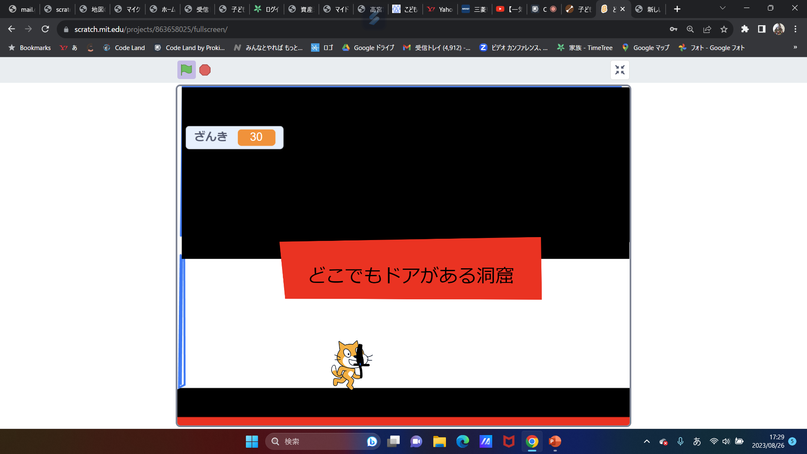Exit fullscreen mode with the shrink icon
The height and width of the screenshot is (454, 807).
tap(620, 70)
